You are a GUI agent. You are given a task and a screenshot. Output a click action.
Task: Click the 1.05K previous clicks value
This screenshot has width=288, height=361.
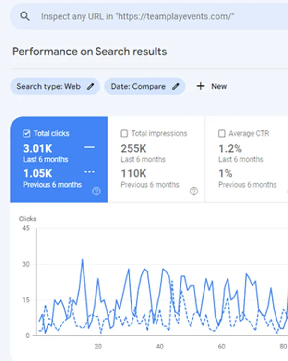point(38,173)
